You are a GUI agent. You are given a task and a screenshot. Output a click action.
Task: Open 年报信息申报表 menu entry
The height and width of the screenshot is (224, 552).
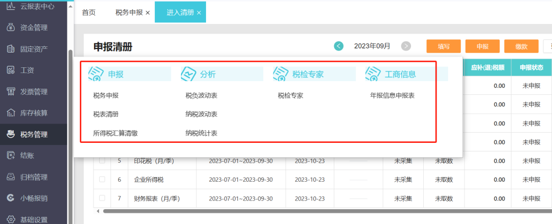click(392, 95)
